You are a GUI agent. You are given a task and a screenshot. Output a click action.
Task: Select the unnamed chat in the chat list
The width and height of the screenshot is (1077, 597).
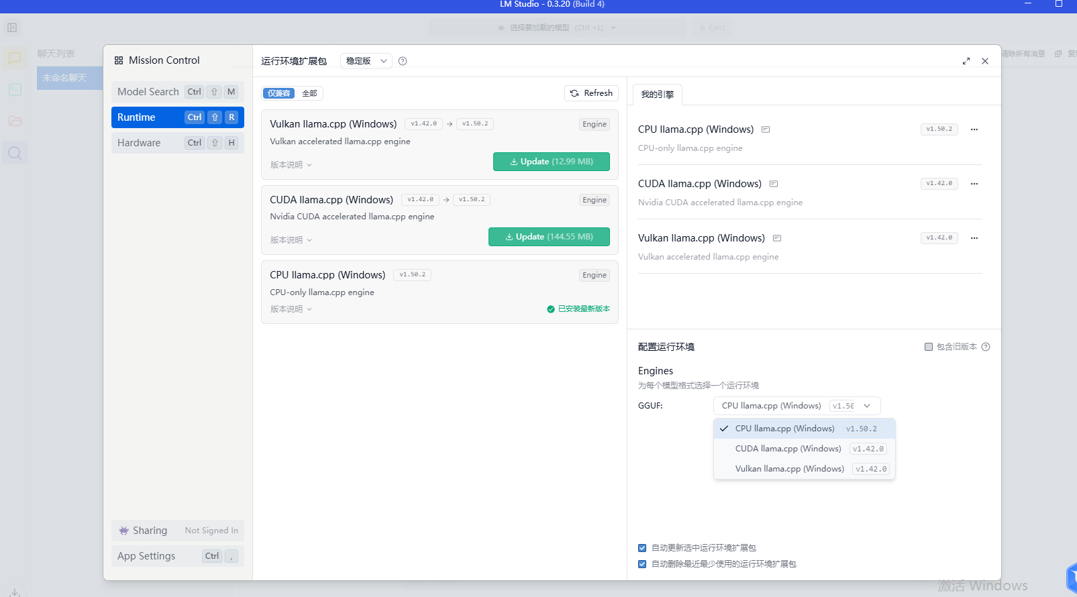click(70, 78)
